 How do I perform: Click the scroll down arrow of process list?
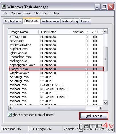pos(105,103)
